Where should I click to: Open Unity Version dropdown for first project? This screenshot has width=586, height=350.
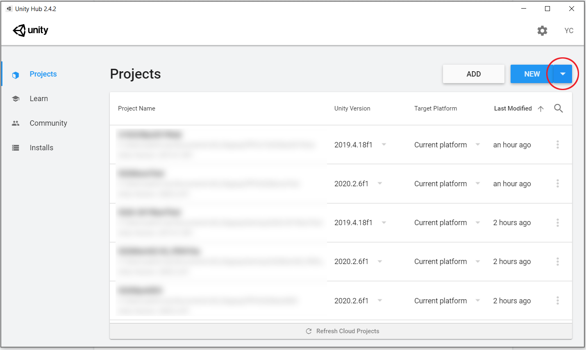coord(384,145)
